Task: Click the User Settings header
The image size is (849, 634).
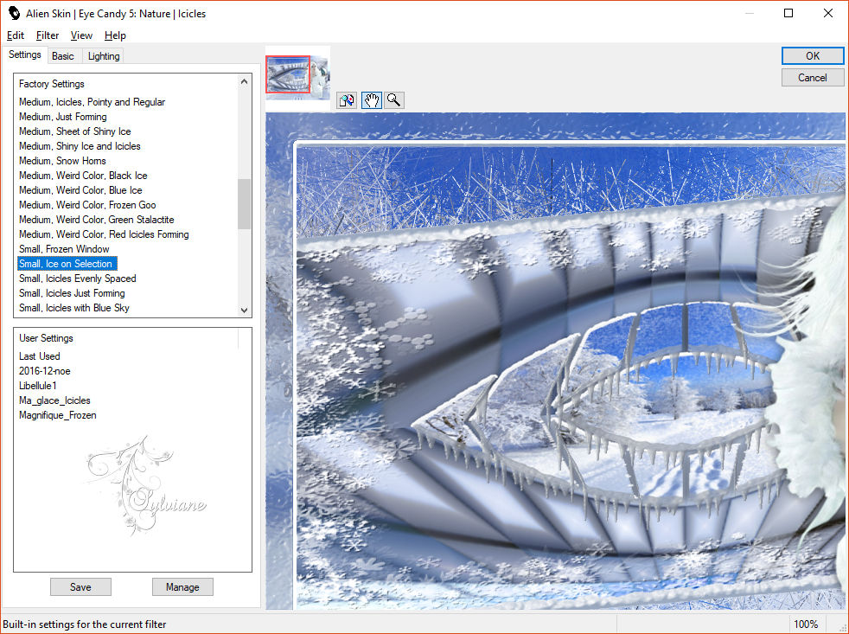Action: tap(46, 337)
